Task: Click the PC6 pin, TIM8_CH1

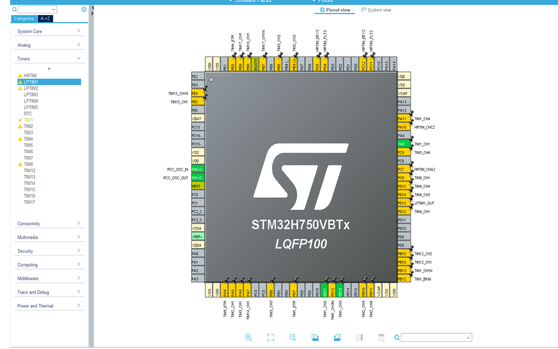Action: click(x=404, y=178)
